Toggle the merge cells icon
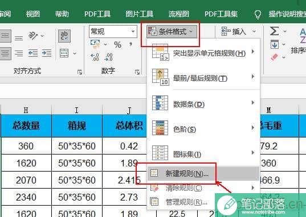306x217 pixels. point(64,53)
